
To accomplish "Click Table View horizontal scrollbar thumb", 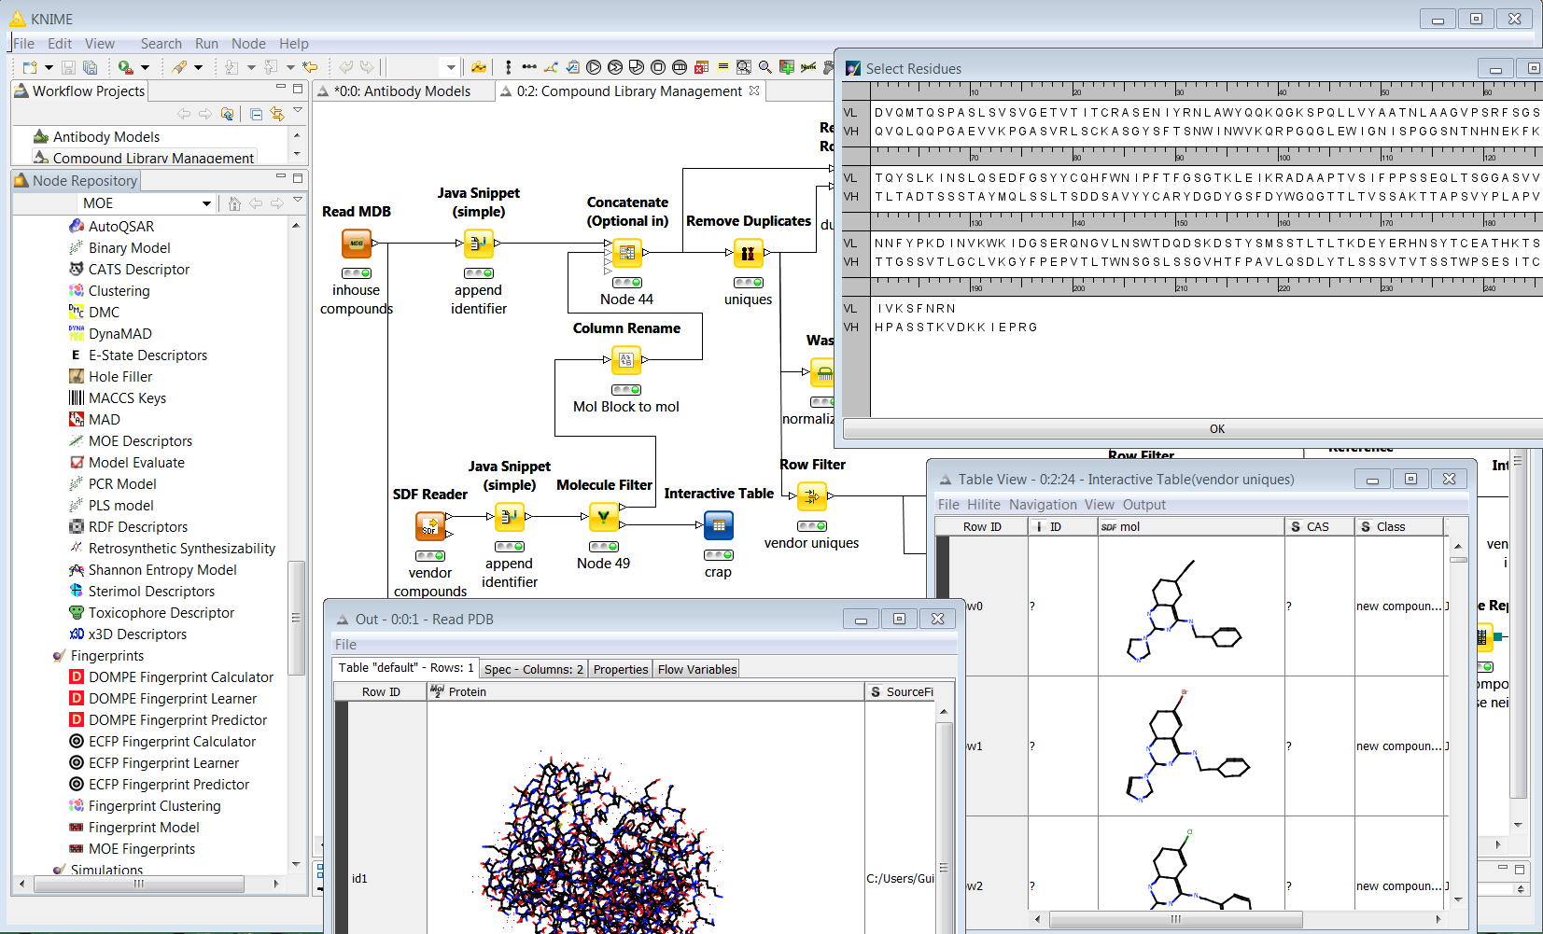I will 1176,919.
